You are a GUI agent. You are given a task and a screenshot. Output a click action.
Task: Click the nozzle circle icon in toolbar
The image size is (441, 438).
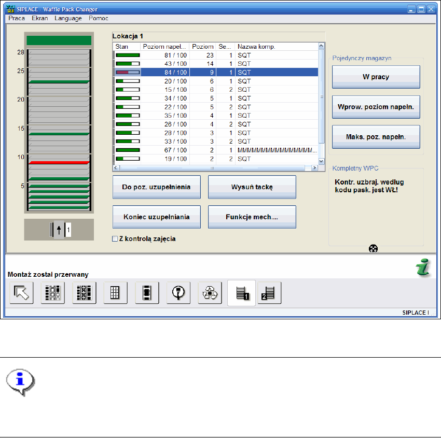[178, 293]
